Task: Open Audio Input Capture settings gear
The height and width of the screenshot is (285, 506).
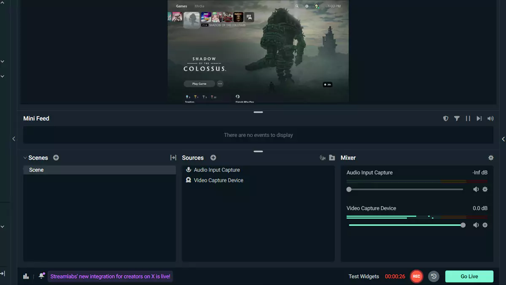Action: 485,189
